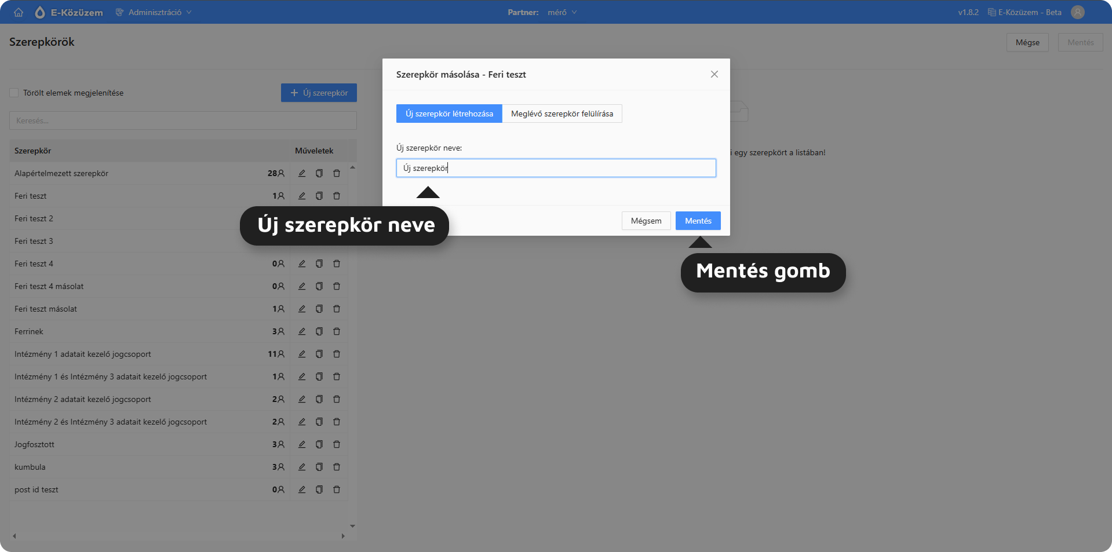Image resolution: width=1112 pixels, height=552 pixels.
Task: Click the Keresés search field
Action: click(x=183, y=120)
